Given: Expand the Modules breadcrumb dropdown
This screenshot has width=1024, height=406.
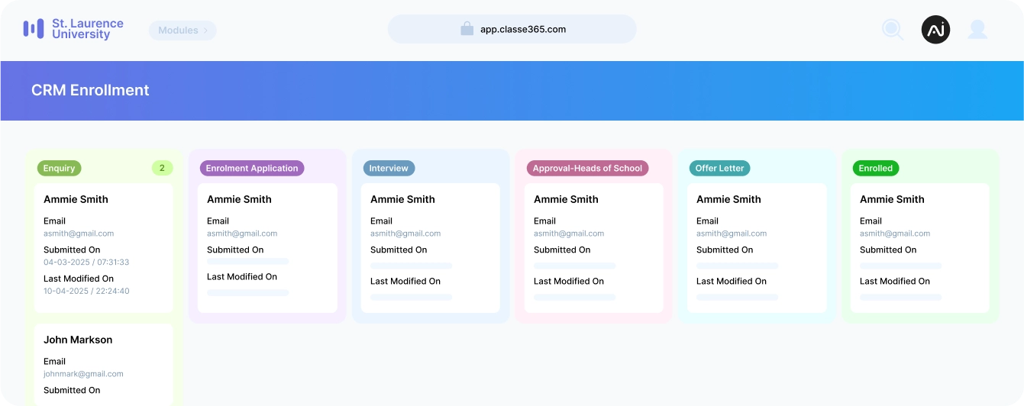Looking at the screenshot, I should (x=183, y=31).
